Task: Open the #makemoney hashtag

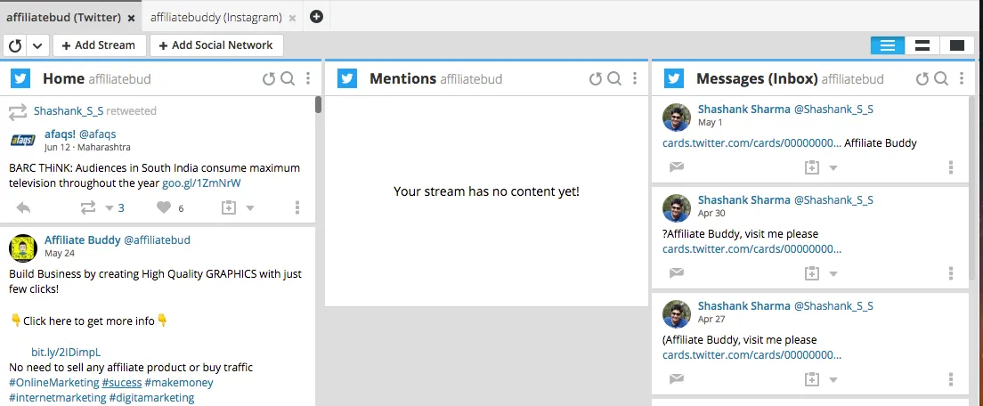Action: pyautogui.click(x=179, y=382)
